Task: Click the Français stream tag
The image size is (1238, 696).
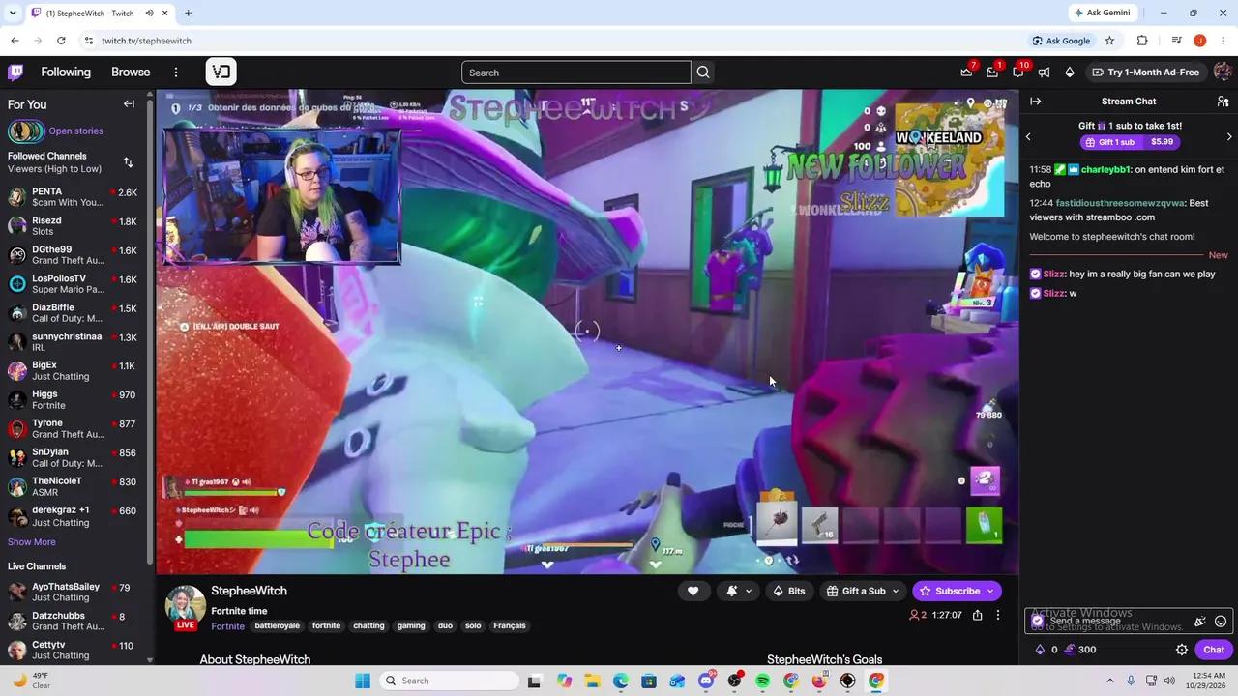Action: pyautogui.click(x=510, y=625)
